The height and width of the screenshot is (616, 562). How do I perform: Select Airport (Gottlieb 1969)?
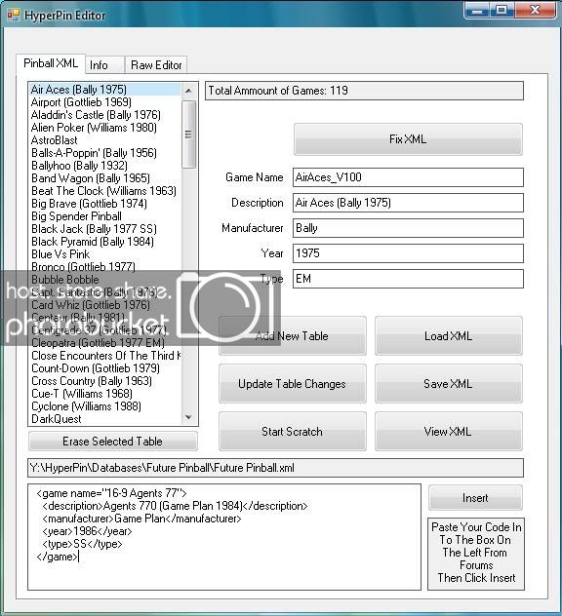coord(105,102)
